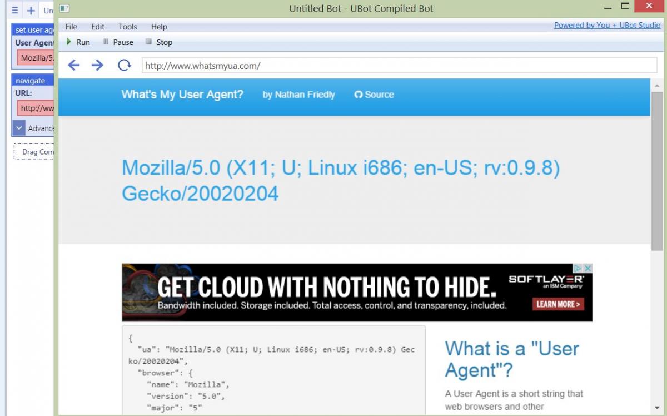Screen dimensions: 667x416
Task: Open the Tools menu
Action: click(127, 27)
